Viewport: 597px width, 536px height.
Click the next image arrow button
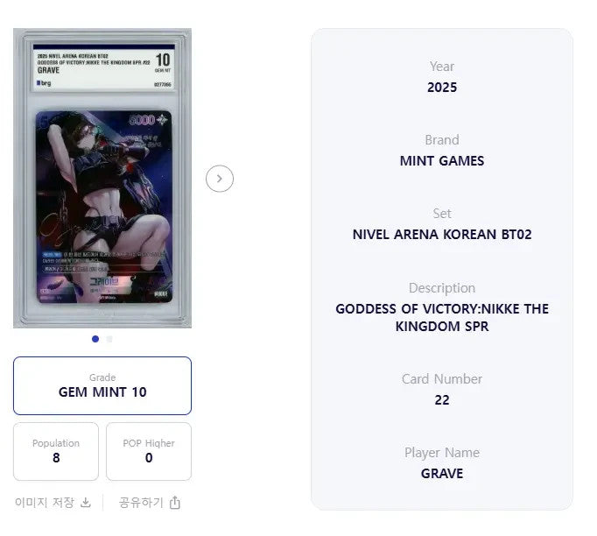tap(220, 179)
